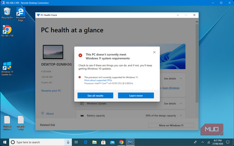Click the microphone icon in the search box

point(68,142)
